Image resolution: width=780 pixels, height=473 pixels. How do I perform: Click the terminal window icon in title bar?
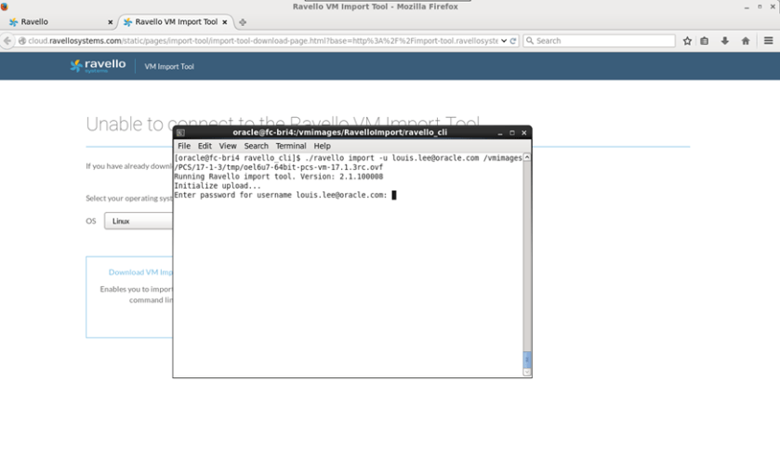180,133
